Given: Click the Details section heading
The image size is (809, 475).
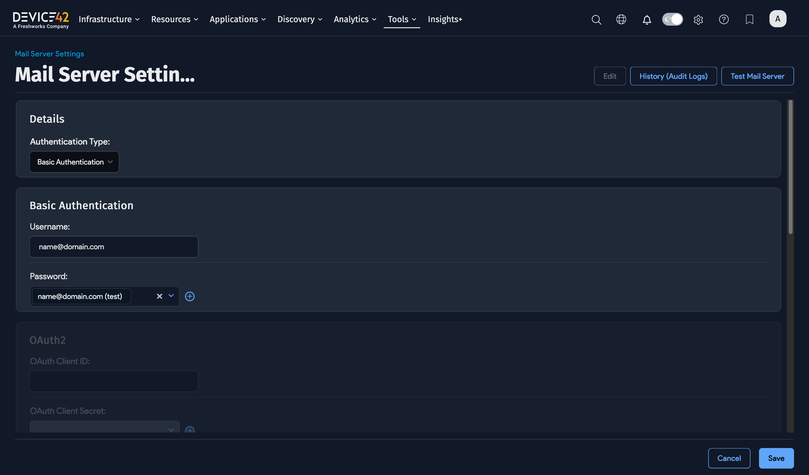Looking at the screenshot, I should coord(47,119).
